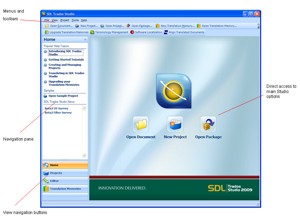
Task: Collapse the Home navigation pane chevron
Action: 85,40
